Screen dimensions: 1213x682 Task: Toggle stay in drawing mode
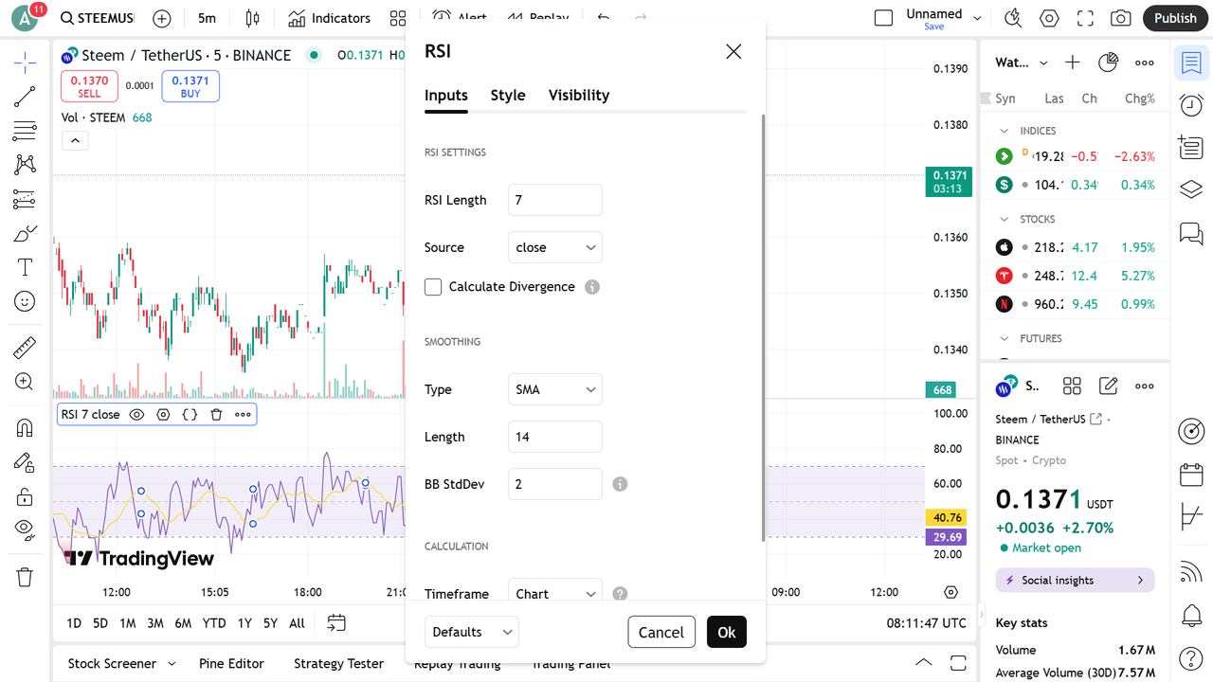(25, 462)
